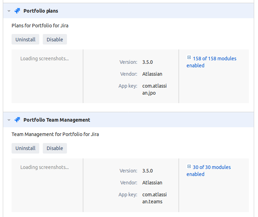258x217 pixels.
Task: Click the Portfolio plans vendor Atlassian
Action: (152, 74)
